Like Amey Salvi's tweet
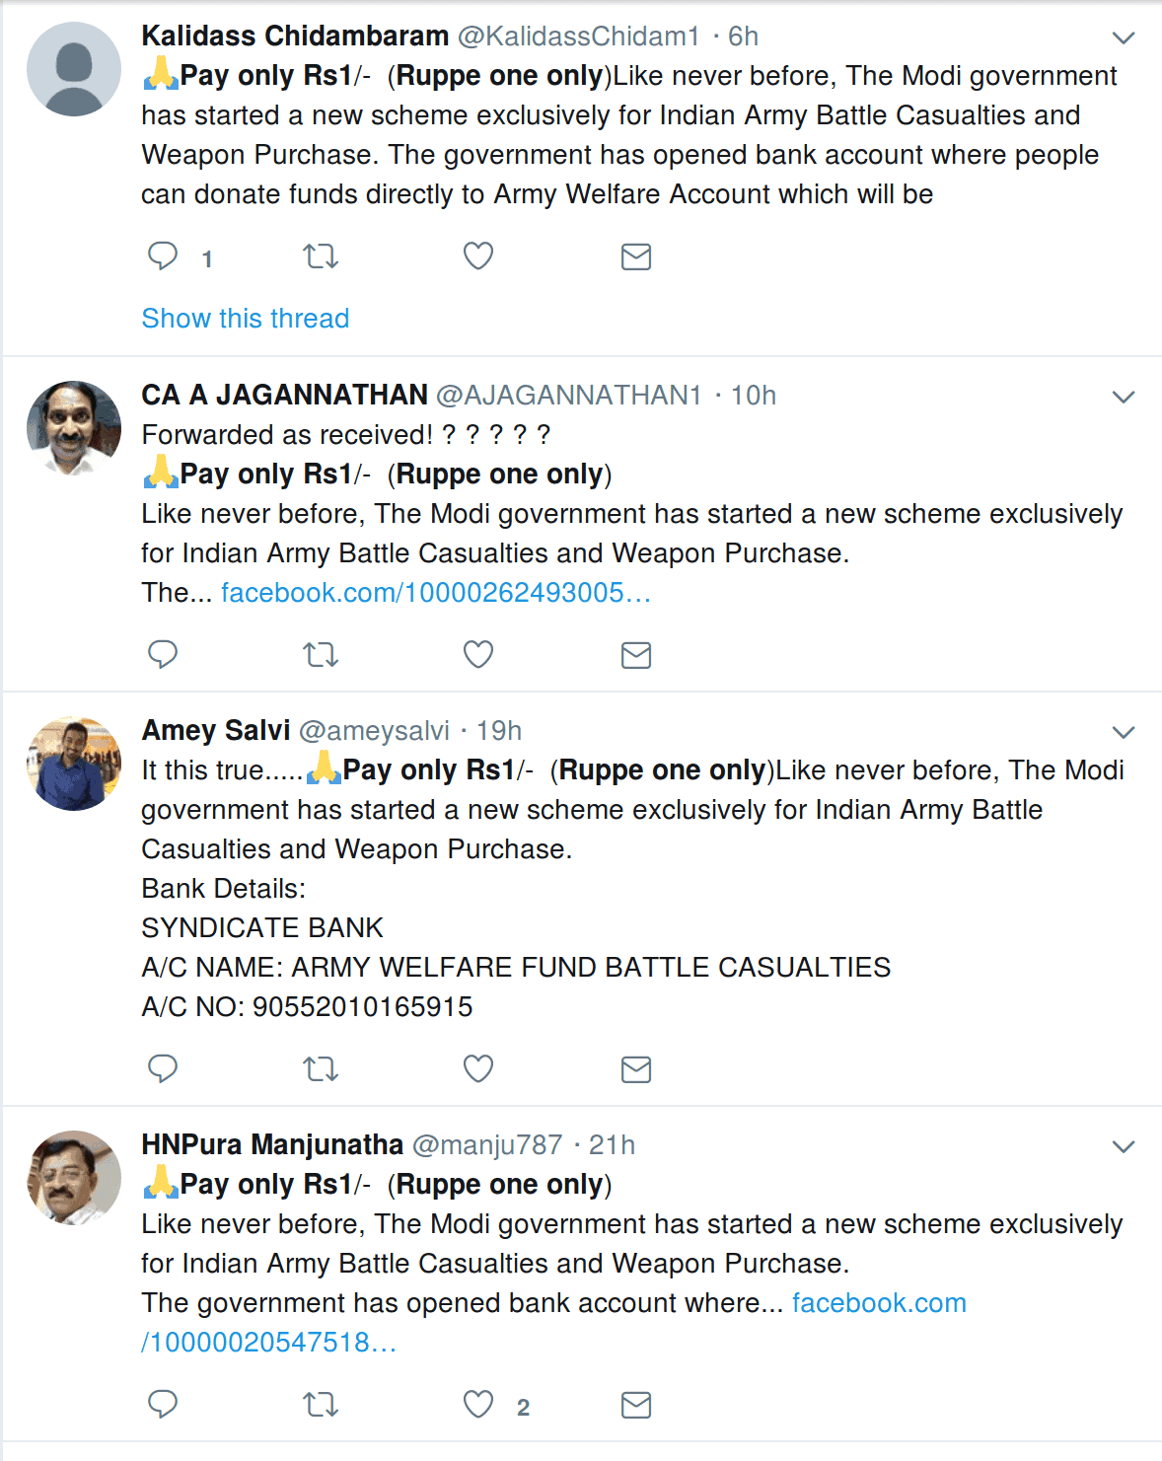 [478, 1068]
